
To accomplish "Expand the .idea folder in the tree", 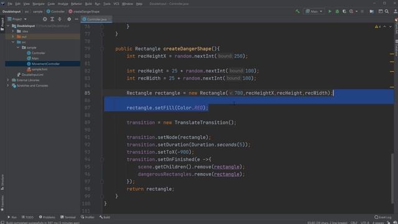I will click(x=13, y=31).
